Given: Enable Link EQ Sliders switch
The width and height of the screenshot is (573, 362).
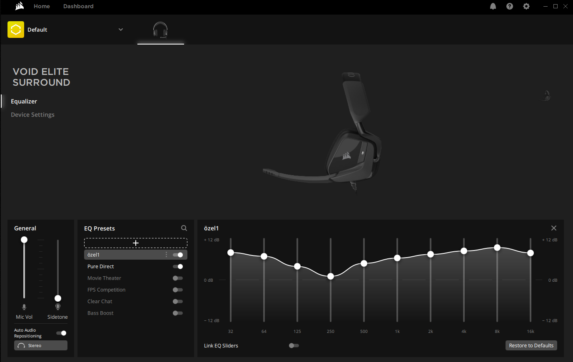Looking at the screenshot, I should 294,345.
